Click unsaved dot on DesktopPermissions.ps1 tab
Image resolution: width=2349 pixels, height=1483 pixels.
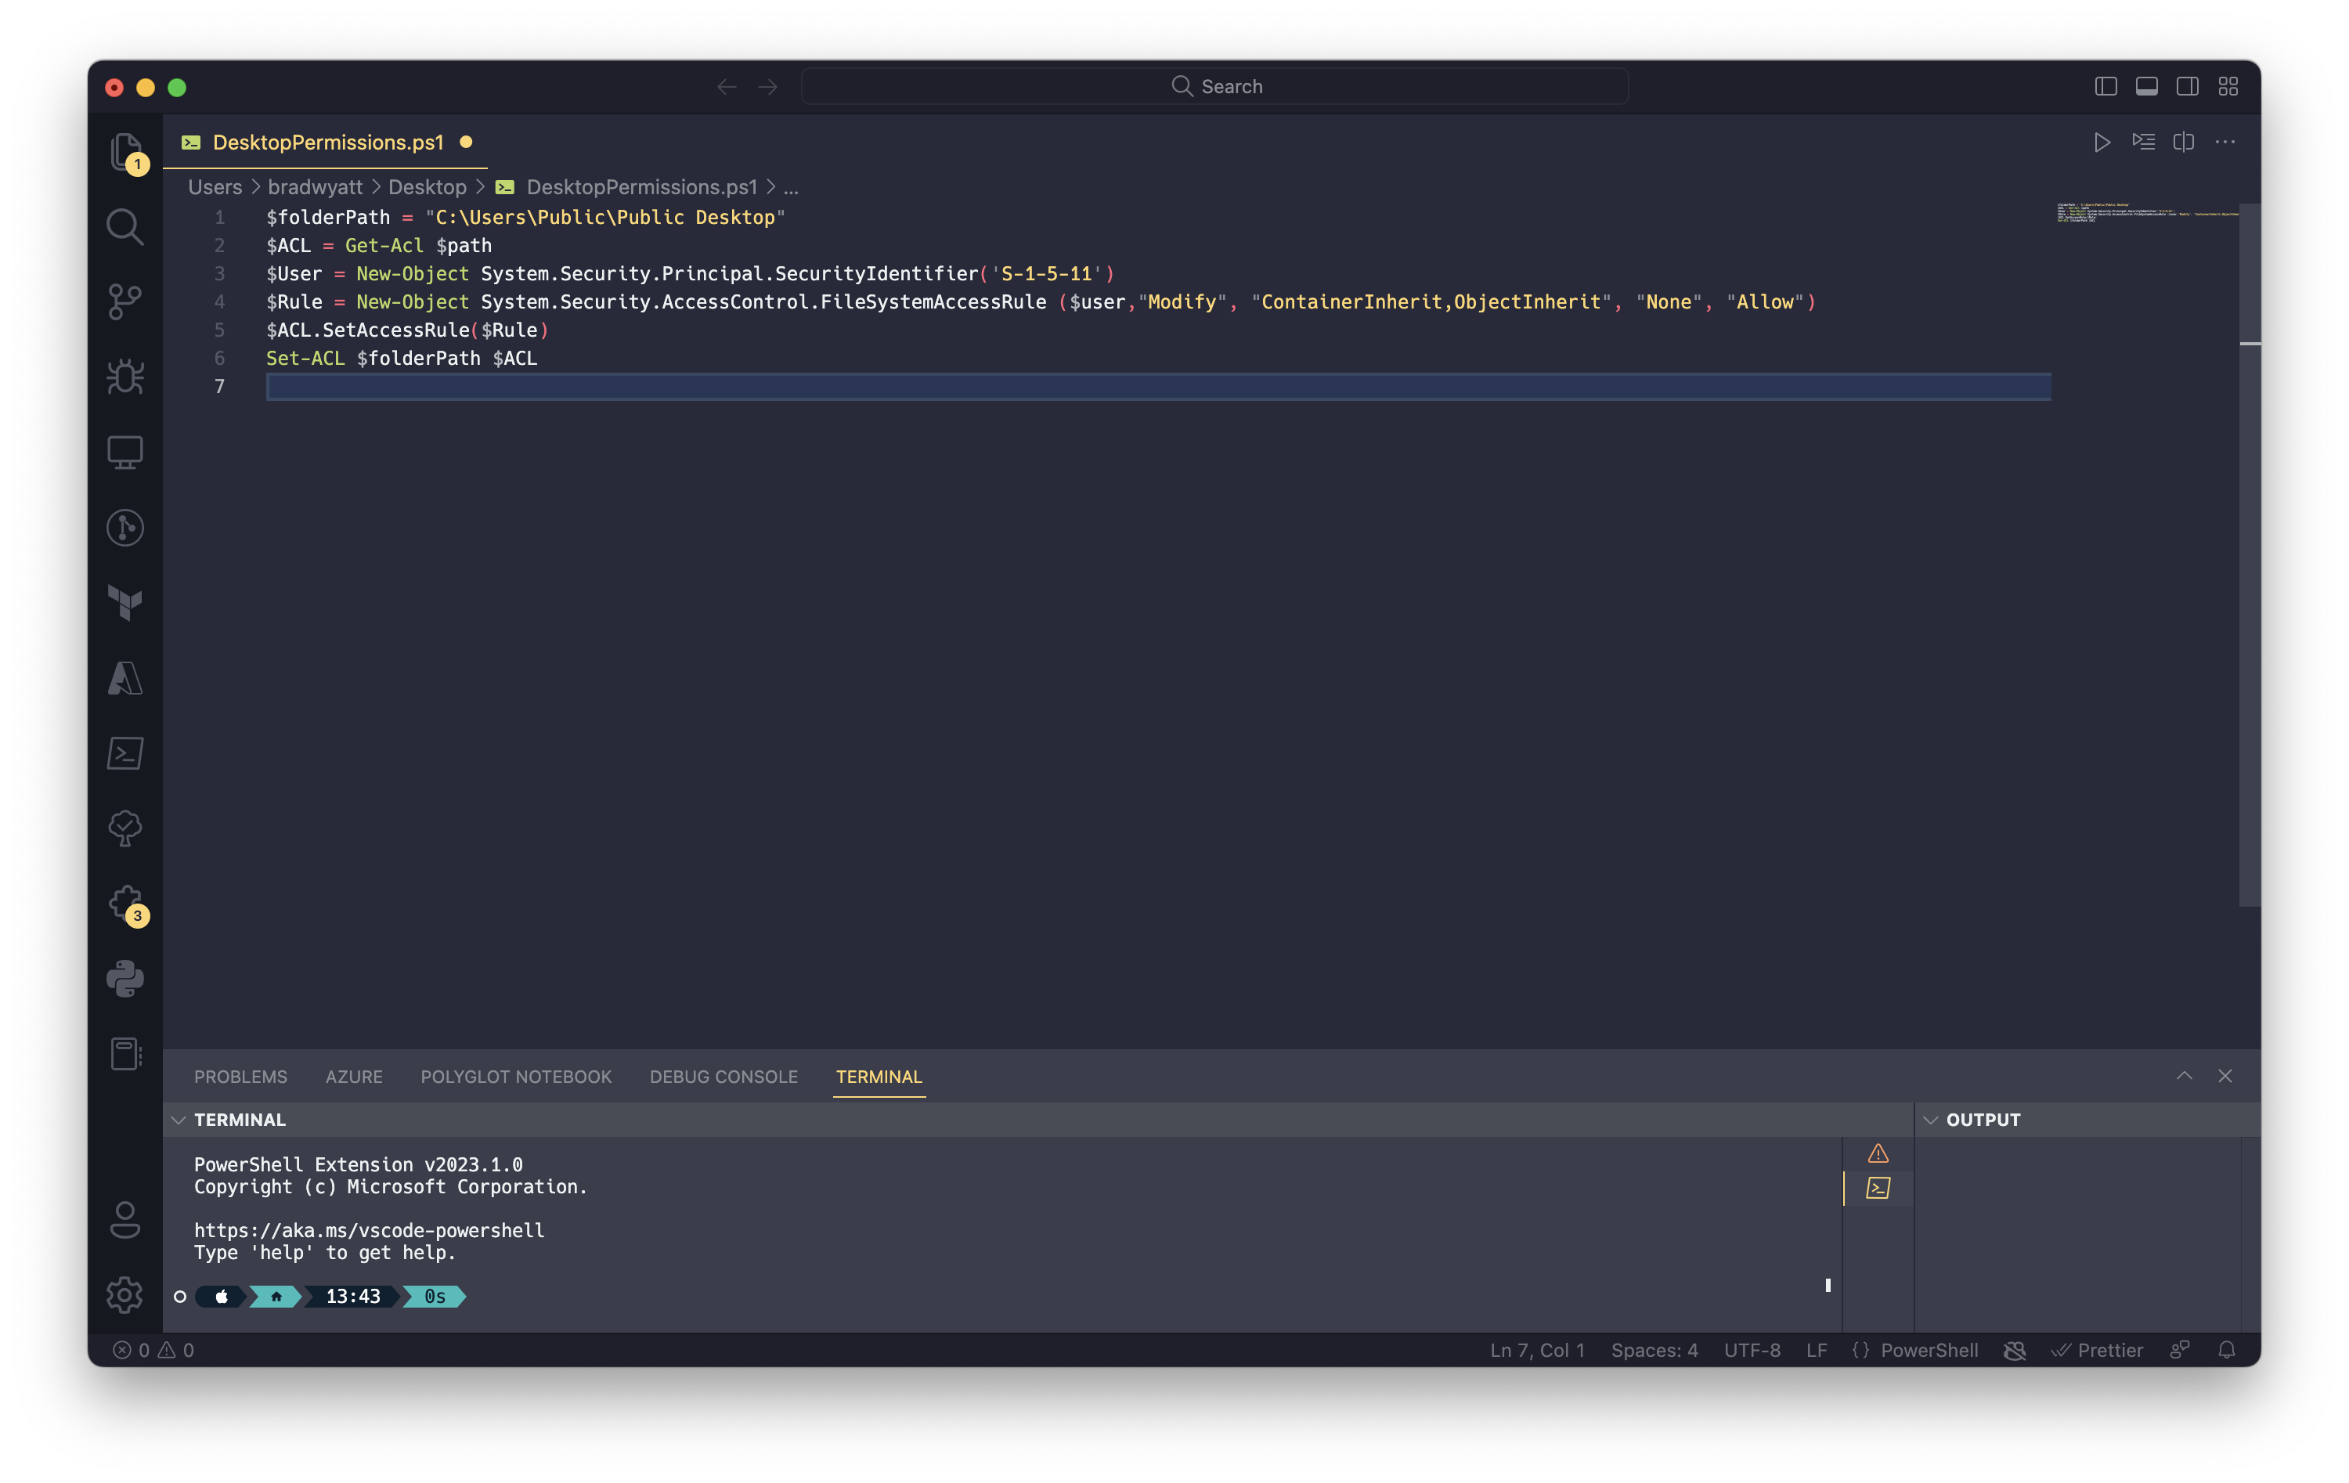tap(467, 143)
